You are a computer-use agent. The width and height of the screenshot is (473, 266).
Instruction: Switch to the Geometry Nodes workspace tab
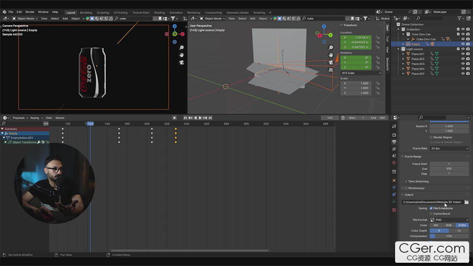tap(238, 13)
